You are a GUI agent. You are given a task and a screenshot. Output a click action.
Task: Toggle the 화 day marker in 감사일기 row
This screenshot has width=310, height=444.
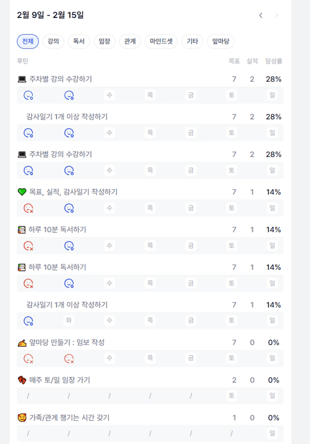pos(69,321)
